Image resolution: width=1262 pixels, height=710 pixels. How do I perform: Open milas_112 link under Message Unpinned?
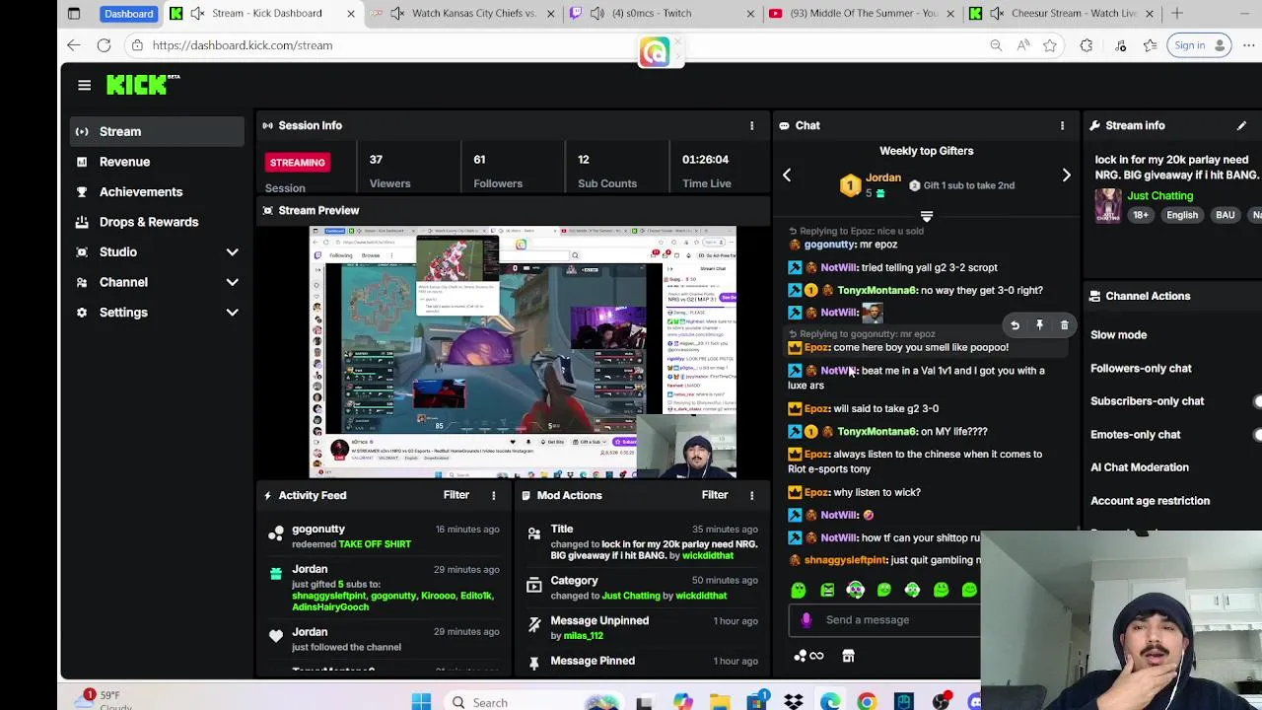click(x=583, y=636)
